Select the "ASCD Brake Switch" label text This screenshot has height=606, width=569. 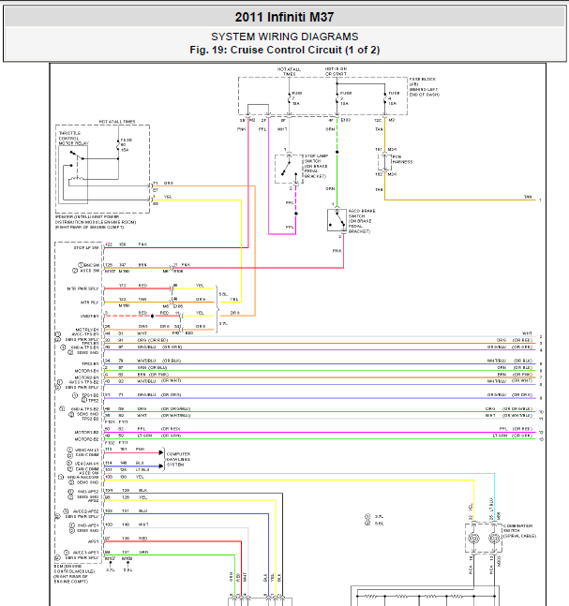click(362, 221)
